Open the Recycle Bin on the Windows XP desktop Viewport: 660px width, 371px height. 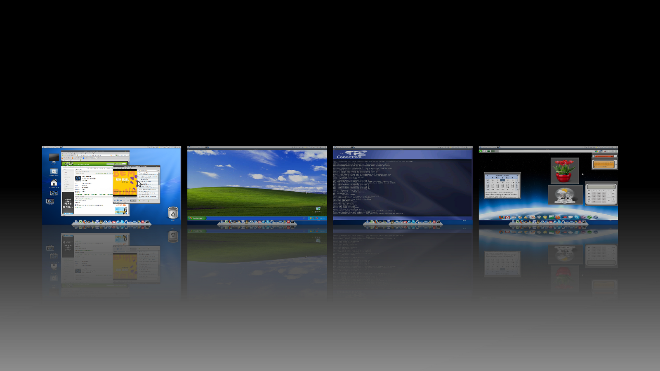point(318,209)
